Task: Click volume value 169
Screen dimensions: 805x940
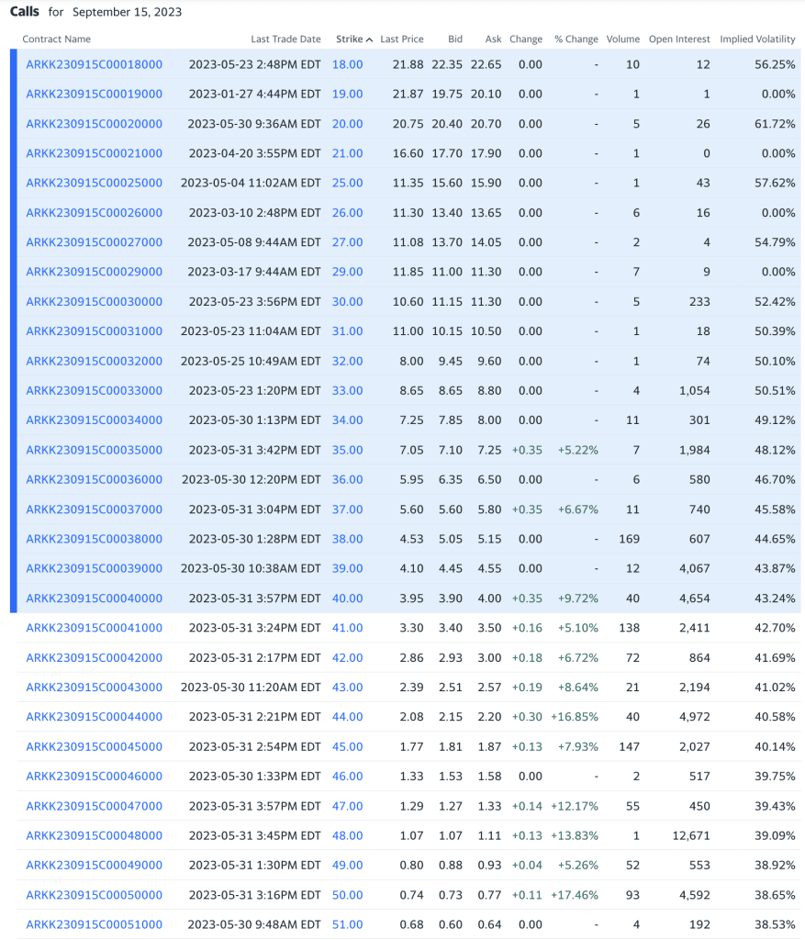Action: 630,539
